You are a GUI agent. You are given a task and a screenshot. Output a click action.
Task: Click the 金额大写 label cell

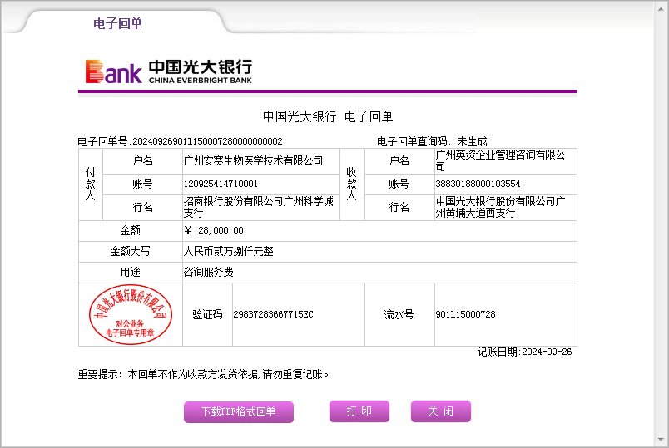(x=130, y=252)
